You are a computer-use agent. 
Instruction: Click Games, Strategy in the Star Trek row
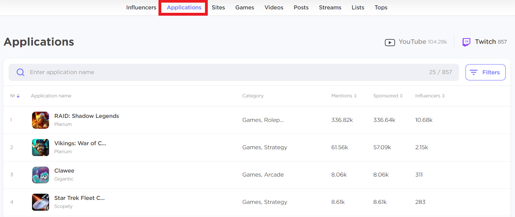(x=265, y=202)
